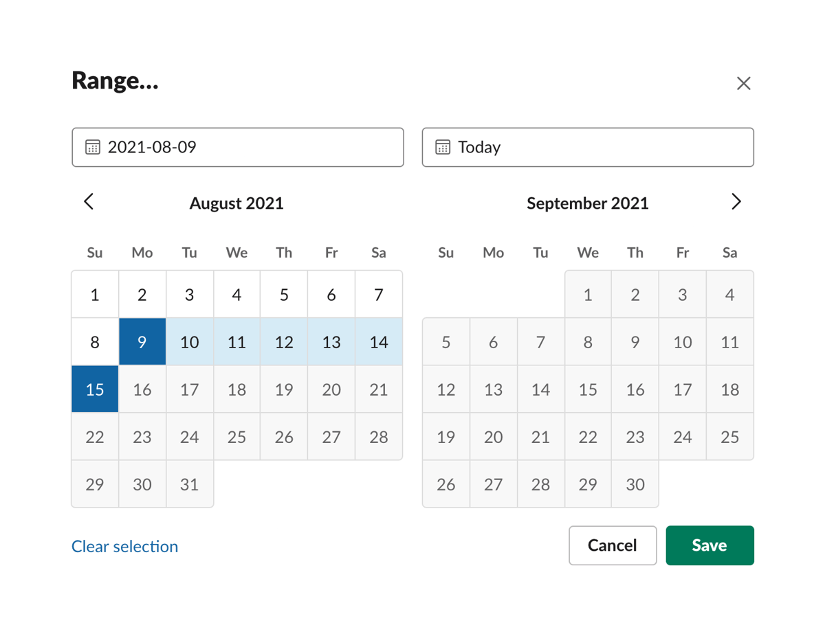Click the calendar icon in the Today field
The height and width of the screenshot is (636, 825).
444,147
